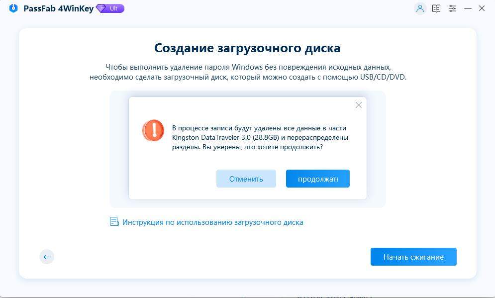The image size is (495, 298).
Task: Minimize the PassFab 4WinKey window
Action: click(468, 8)
